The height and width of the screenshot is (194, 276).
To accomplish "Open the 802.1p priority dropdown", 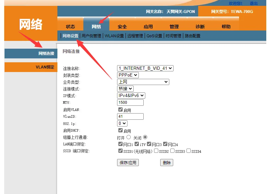I will tap(122, 123).
